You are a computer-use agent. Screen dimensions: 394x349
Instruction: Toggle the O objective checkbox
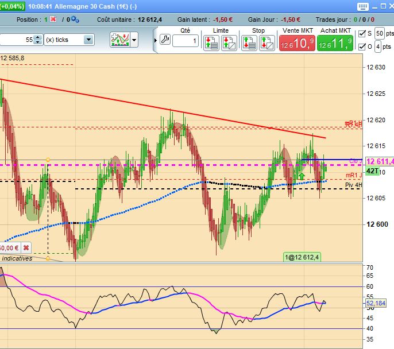click(x=362, y=46)
